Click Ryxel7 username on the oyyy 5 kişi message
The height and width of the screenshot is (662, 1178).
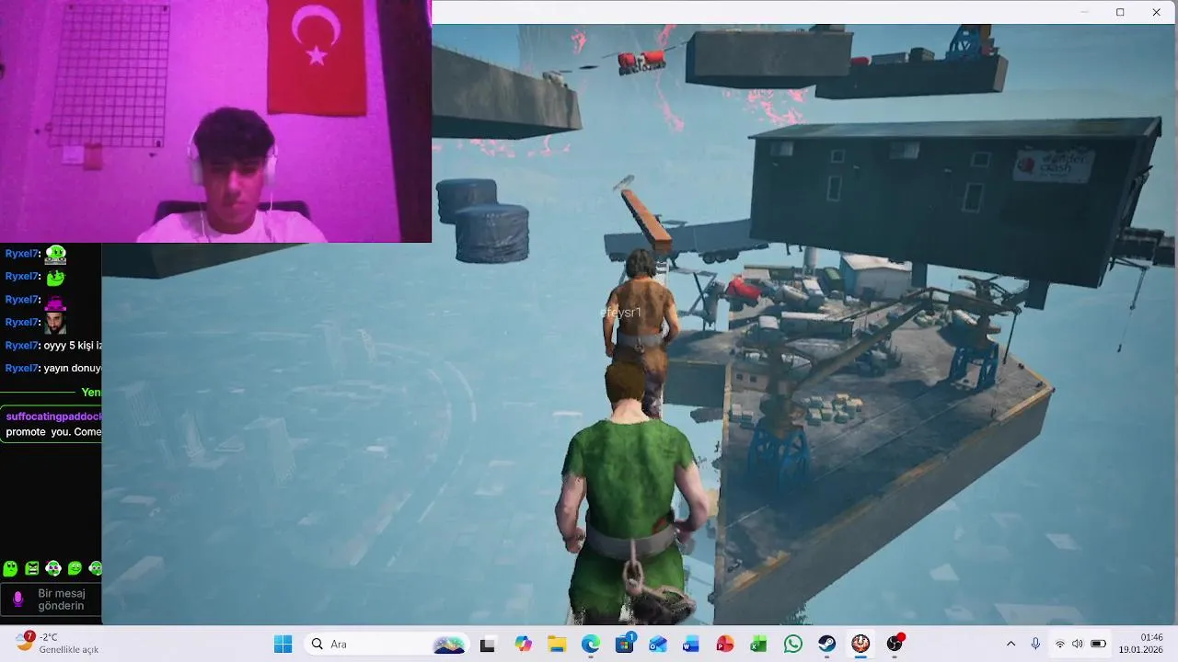(22, 346)
